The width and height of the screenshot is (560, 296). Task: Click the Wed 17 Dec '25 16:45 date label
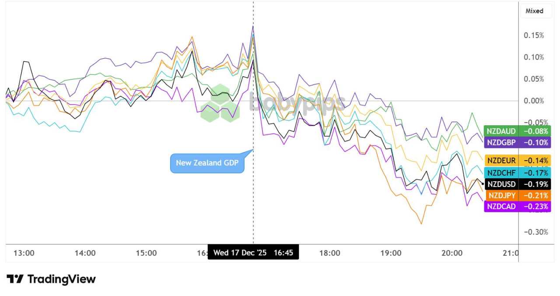coord(253,253)
